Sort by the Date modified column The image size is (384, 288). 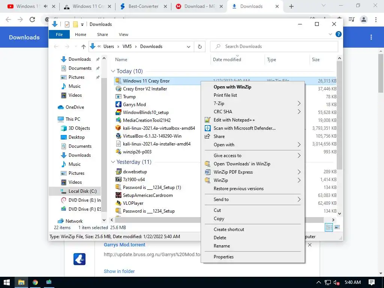pos(227,60)
